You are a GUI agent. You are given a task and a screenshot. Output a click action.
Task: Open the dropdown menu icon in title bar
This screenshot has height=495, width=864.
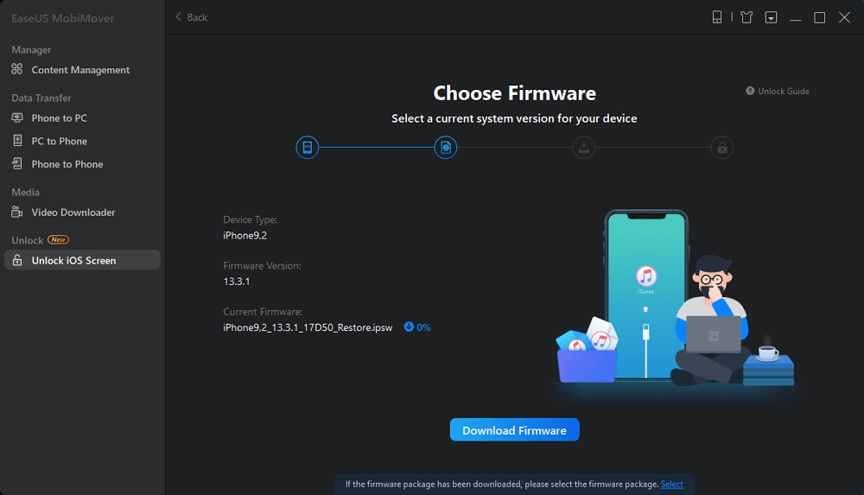[771, 17]
